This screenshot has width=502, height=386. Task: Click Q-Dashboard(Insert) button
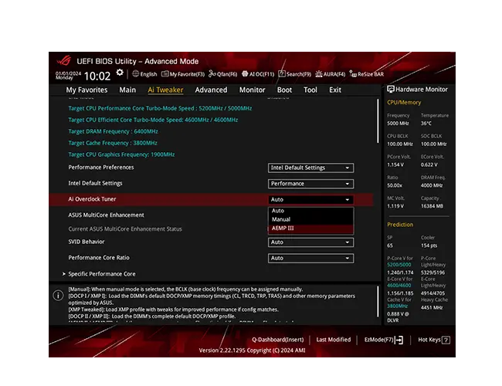pos(277,340)
